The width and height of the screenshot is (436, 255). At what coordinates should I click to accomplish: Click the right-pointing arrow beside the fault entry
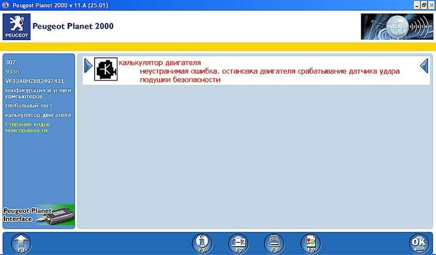click(88, 66)
